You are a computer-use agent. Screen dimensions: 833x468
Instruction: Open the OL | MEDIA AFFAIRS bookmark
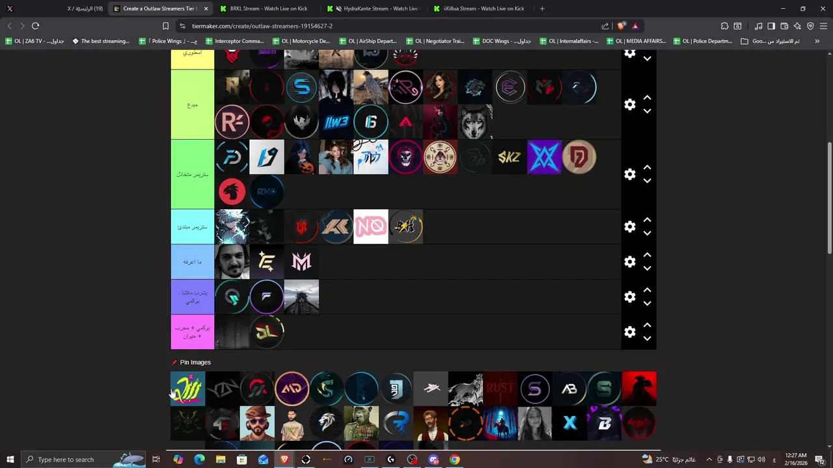click(x=637, y=41)
